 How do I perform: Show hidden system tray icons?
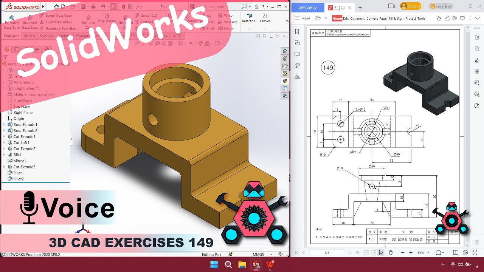click(x=443, y=264)
